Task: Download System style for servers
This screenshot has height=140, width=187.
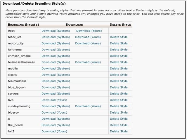Action: (x=56, y=94)
